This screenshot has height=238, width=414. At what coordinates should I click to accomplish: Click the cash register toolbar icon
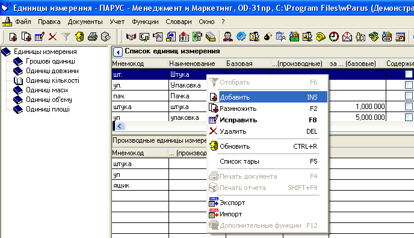click(387, 37)
